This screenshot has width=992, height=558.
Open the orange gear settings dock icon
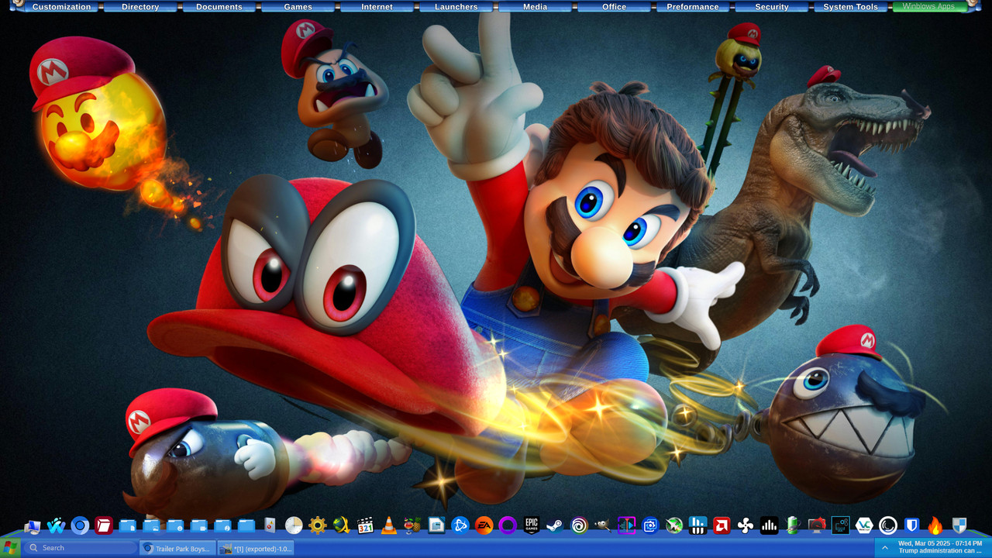pos(318,526)
